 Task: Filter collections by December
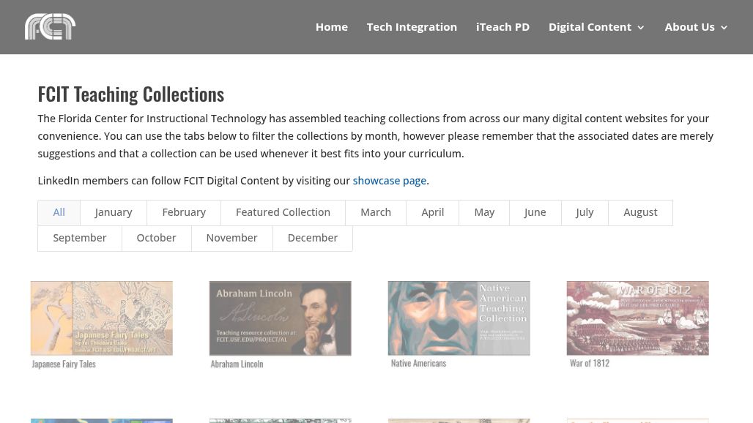312,238
